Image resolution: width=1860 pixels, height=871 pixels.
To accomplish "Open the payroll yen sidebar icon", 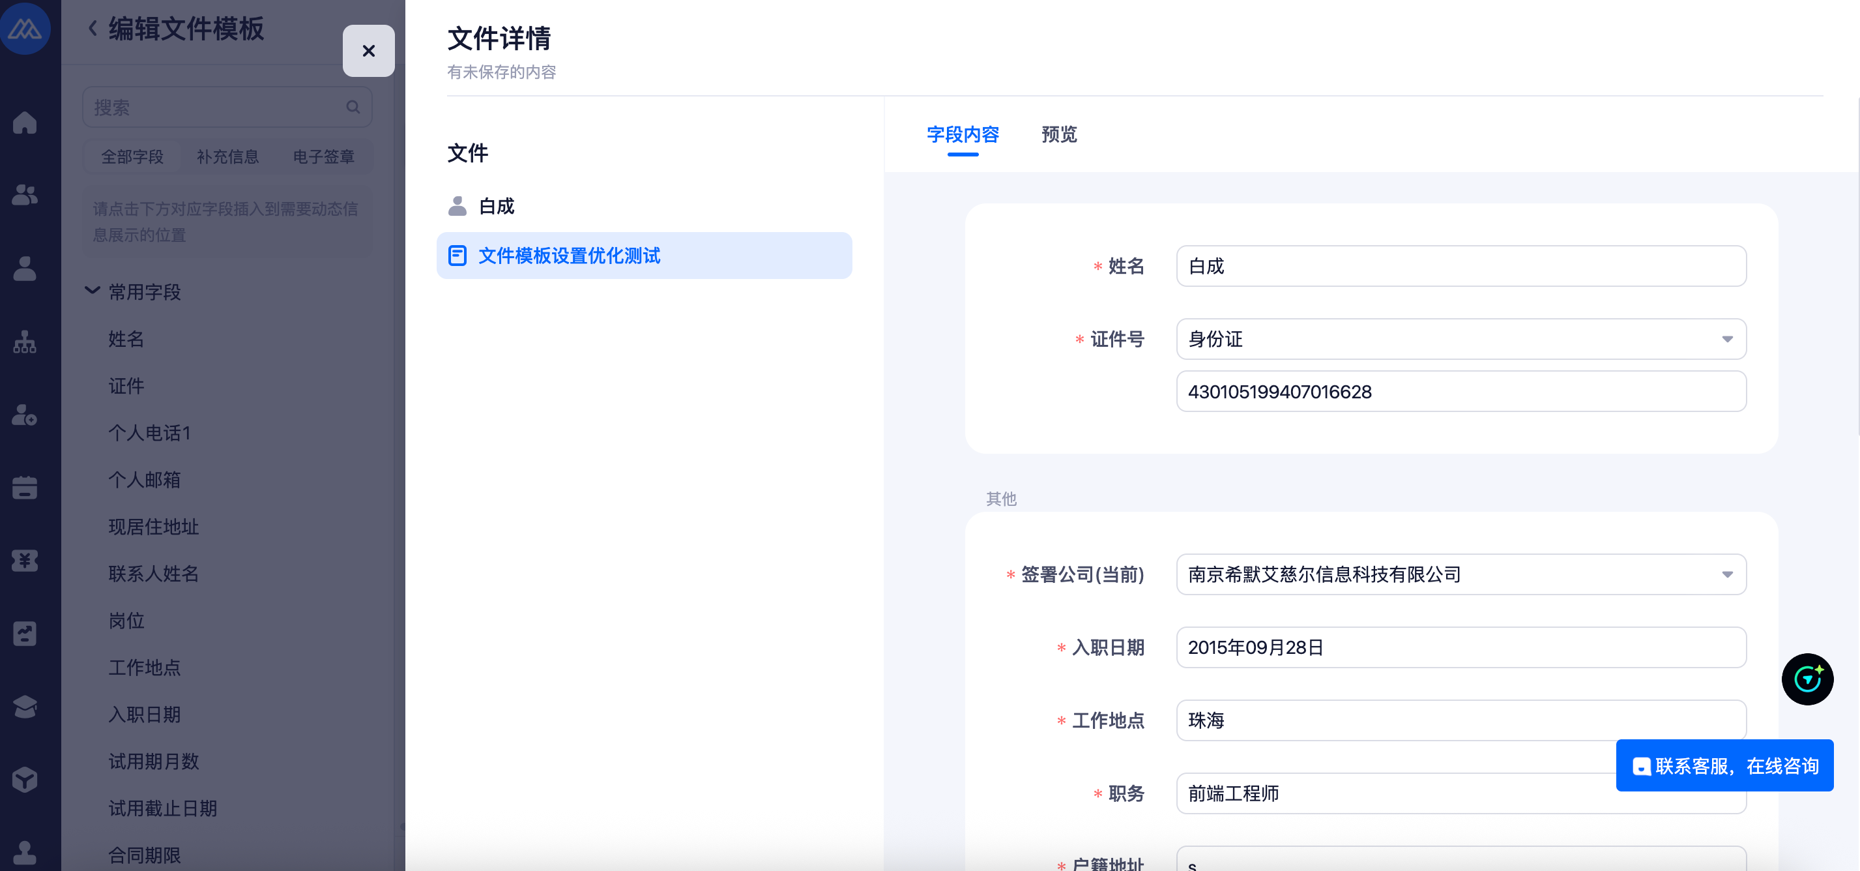I will [25, 561].
